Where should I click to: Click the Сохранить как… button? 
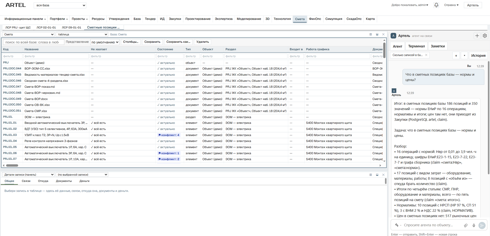point(178,42)
